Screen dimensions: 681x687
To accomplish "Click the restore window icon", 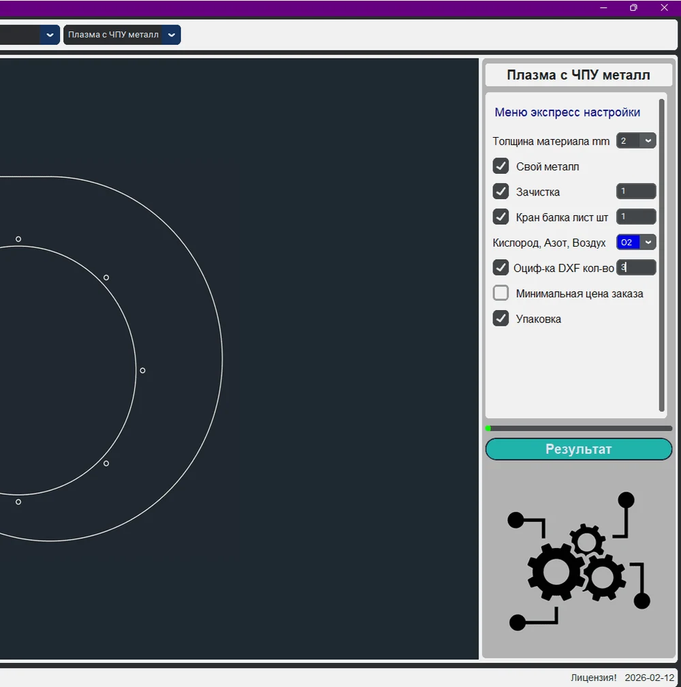I will click(633, 7).
